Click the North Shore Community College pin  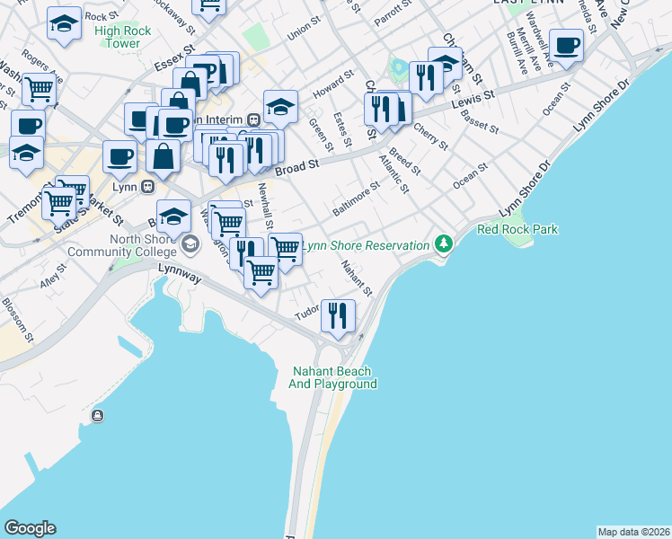(x=190, y=245)
